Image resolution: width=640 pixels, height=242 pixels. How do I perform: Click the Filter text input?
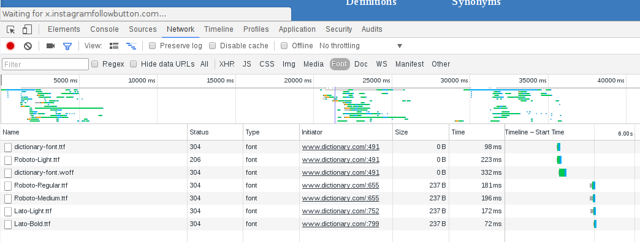point(45,64)
